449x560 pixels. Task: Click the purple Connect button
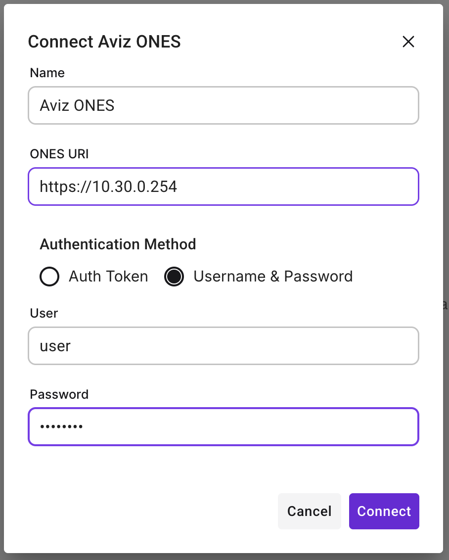(384, 511)
